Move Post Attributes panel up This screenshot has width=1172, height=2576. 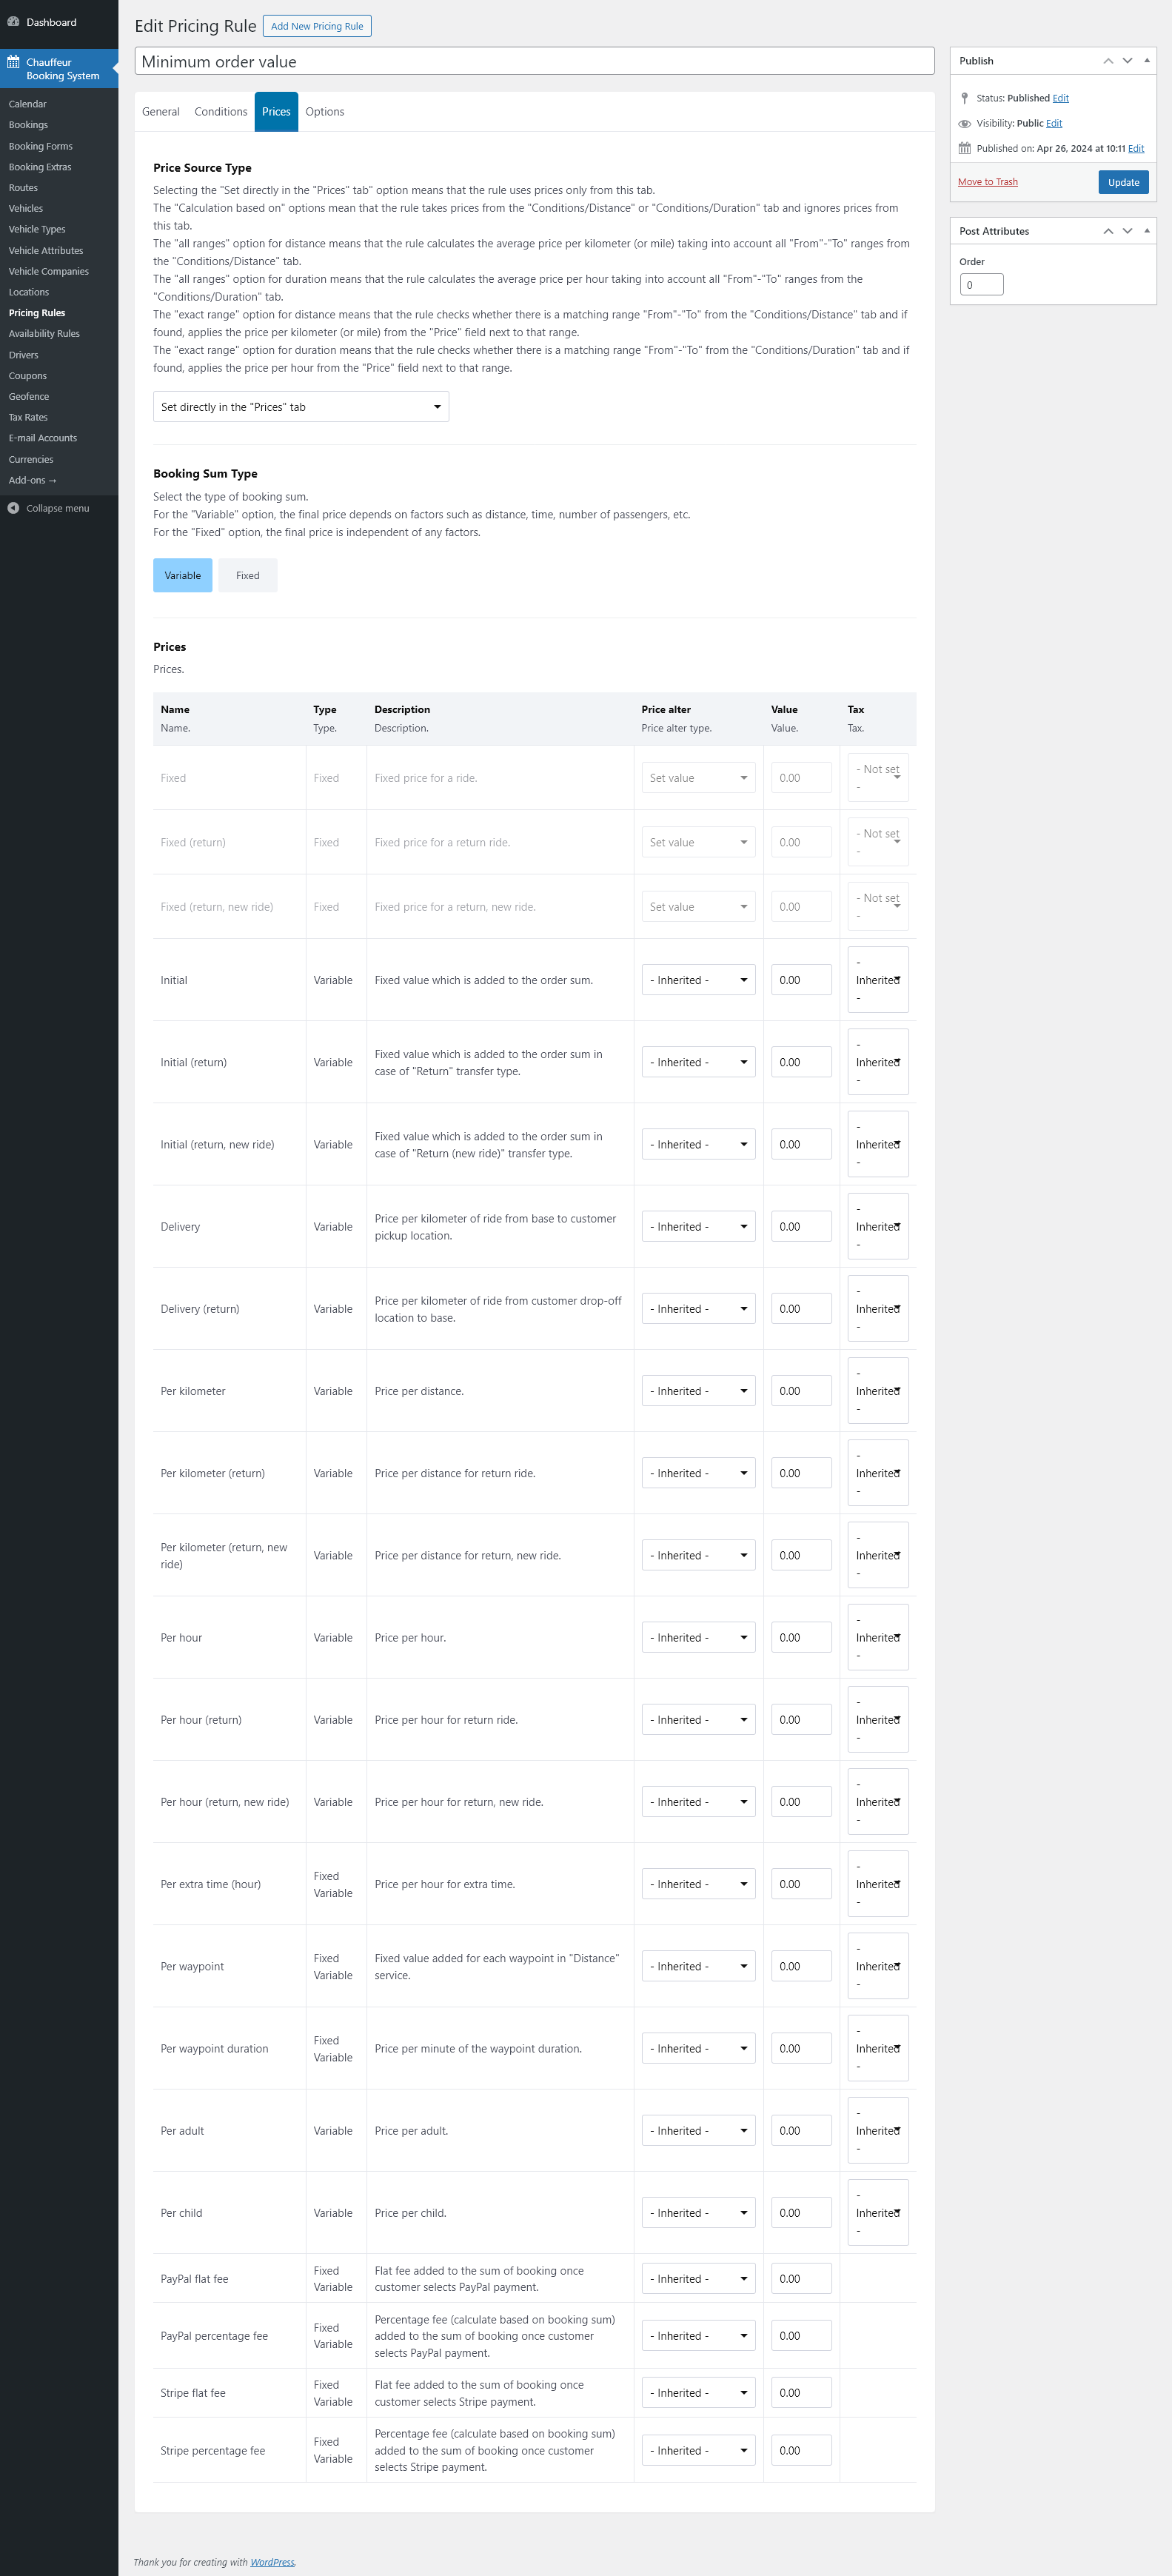1108,231
